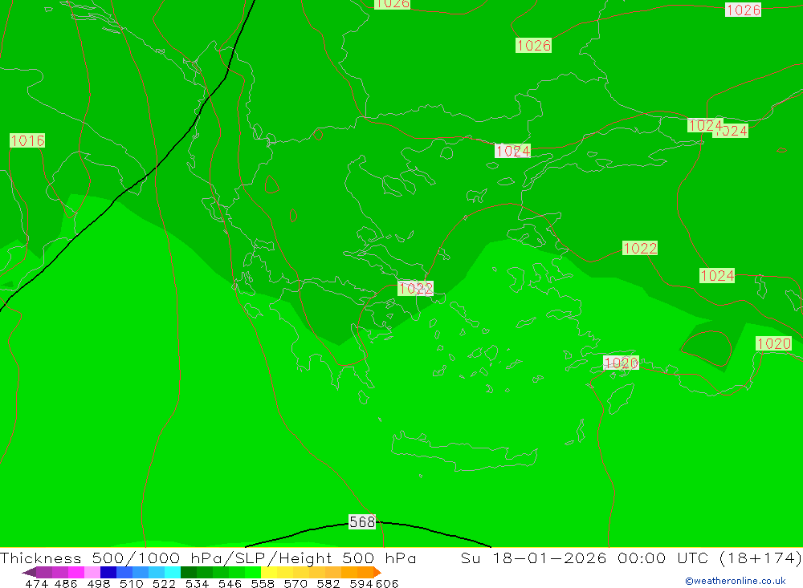Click the 1016 isobar pressure label
The image size is (803, 588).
point(27,140)
